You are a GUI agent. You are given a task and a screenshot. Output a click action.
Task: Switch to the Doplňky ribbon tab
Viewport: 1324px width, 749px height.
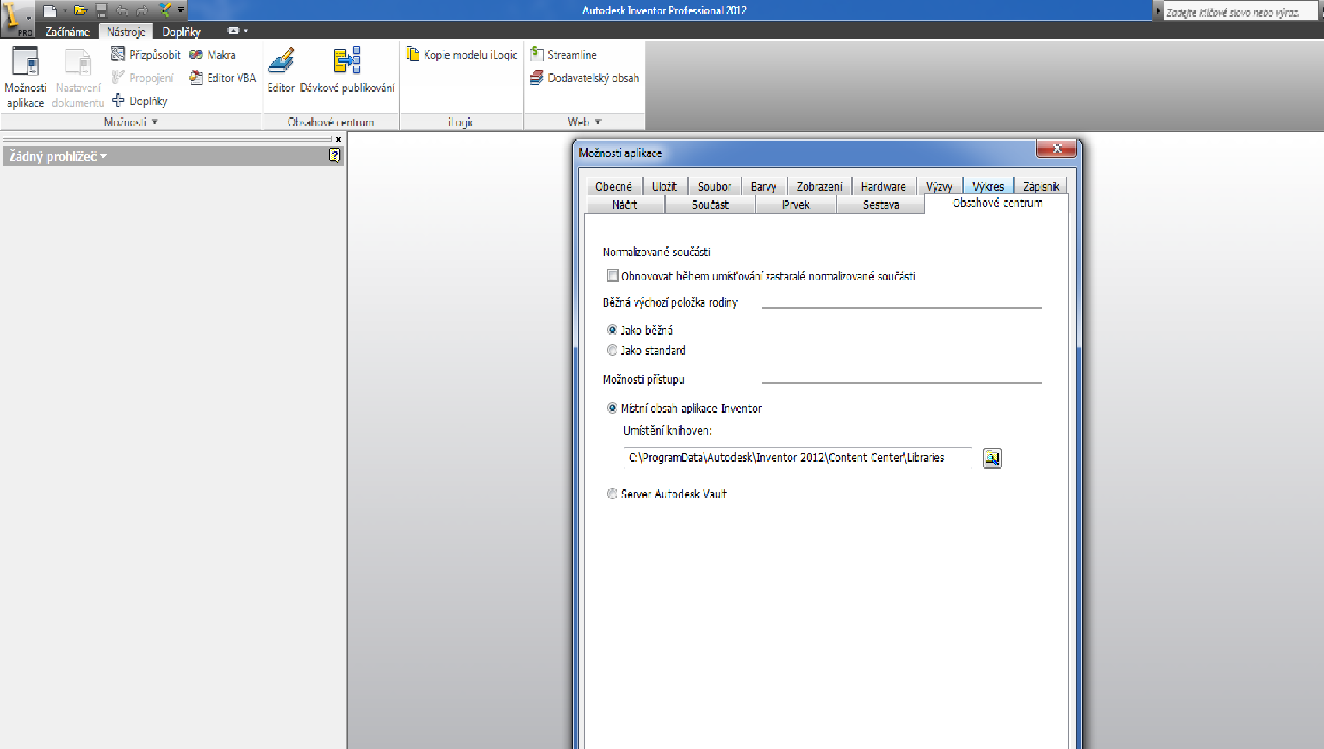(181, 32)
